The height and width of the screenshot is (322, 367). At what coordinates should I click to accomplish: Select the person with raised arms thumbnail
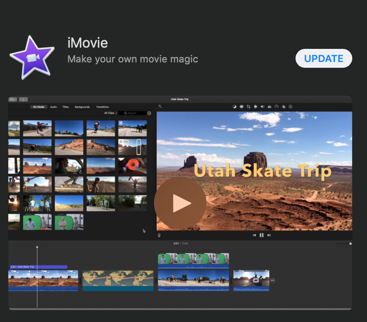pyautogui.click(x=133, y=184)
